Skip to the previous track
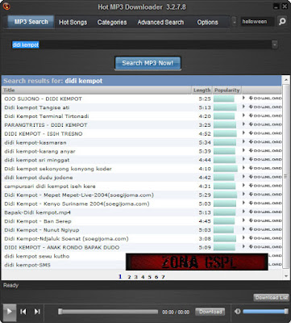The width and height of the screenshot is (291, 323). click(23, 312)
